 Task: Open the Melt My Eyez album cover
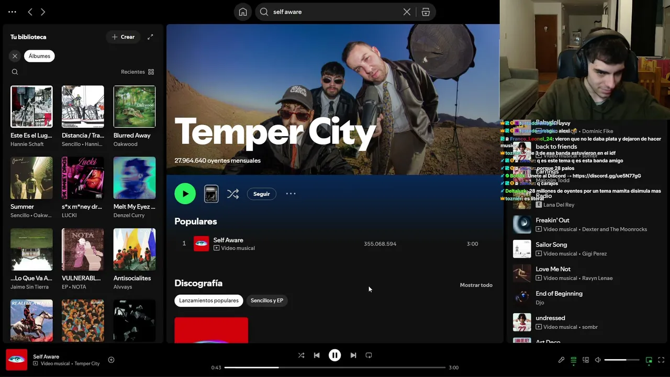(135, 178)
